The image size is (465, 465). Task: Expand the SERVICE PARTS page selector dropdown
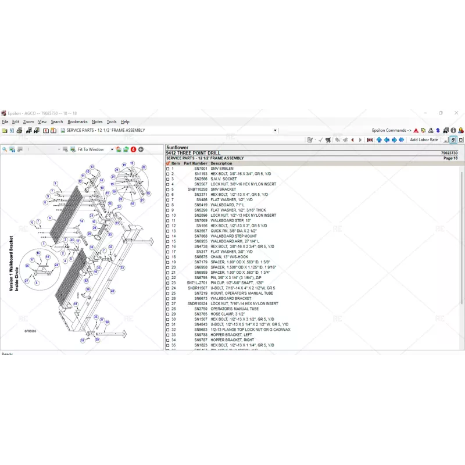pyautogui.click(x=275, y=131)
